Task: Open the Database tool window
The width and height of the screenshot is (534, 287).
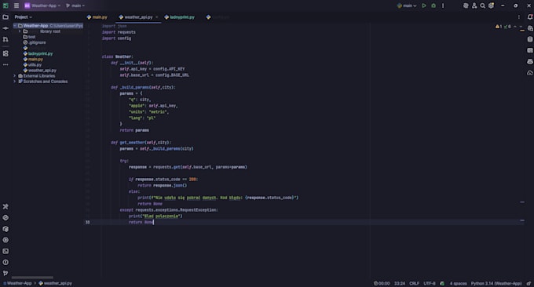Action: coord(530,39)
